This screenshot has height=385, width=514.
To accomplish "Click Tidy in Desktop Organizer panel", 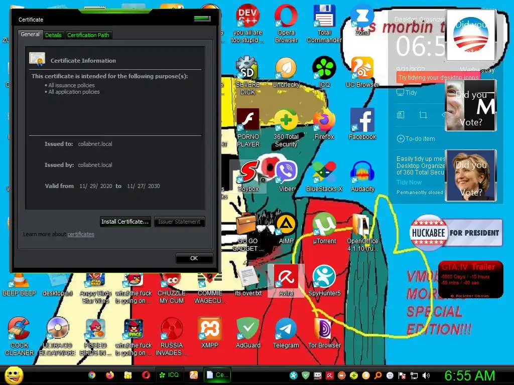I will click(x=407, y=92).
